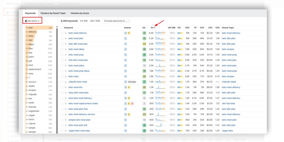
Task: Open the 'Clusters by terms' tab
Action: click(x=80, y=13)
